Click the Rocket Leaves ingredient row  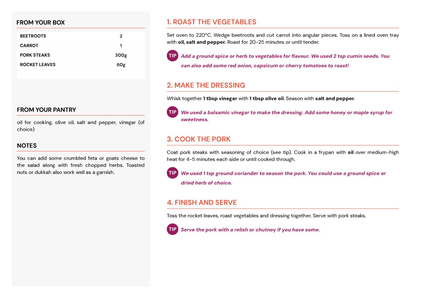click(x=81, y=65)
